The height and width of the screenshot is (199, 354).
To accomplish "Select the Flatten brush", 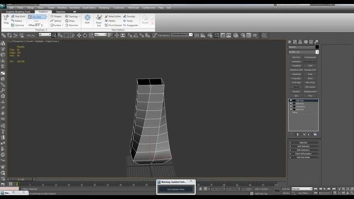I will [x=110, y=21].
